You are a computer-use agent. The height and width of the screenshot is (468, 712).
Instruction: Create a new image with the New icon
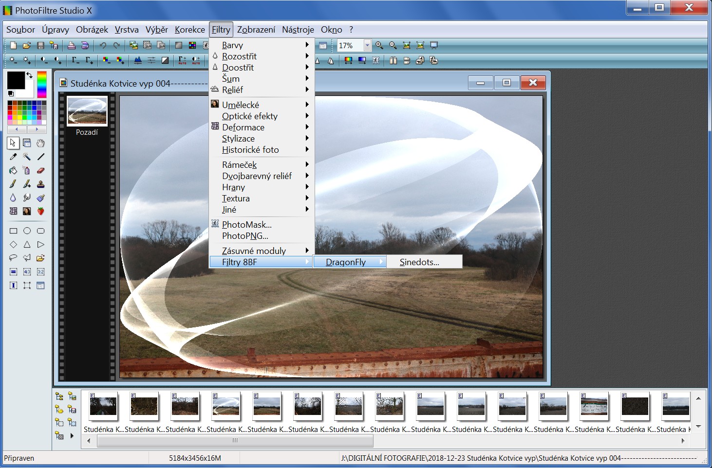13,45
